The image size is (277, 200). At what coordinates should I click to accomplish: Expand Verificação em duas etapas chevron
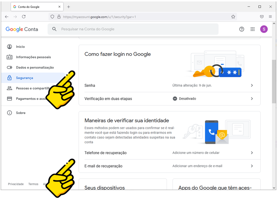pos(252,99)
